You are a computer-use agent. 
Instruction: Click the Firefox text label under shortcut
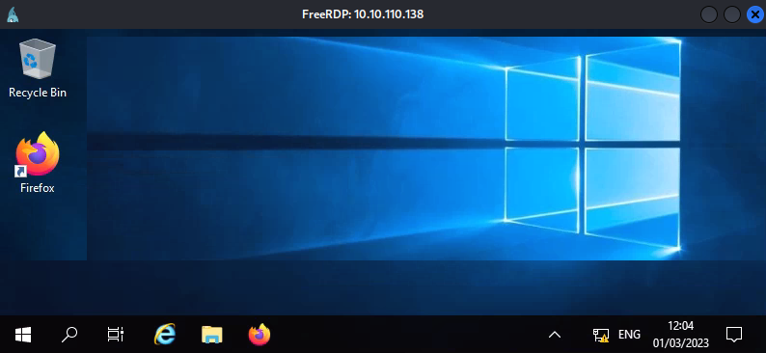point(37,187)
